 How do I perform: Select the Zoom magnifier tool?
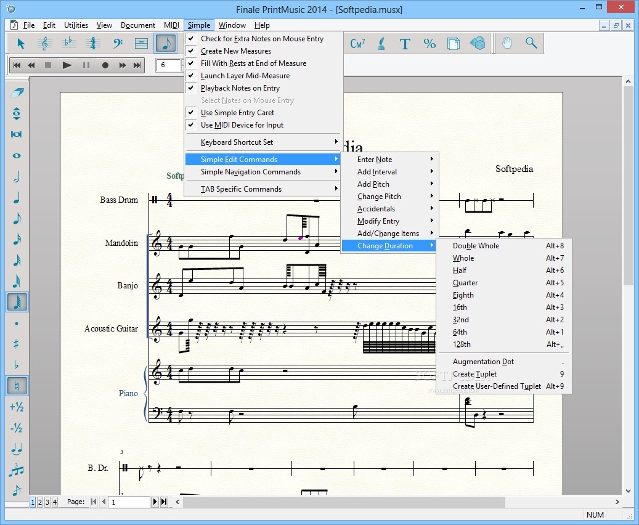tap(531, 43)
